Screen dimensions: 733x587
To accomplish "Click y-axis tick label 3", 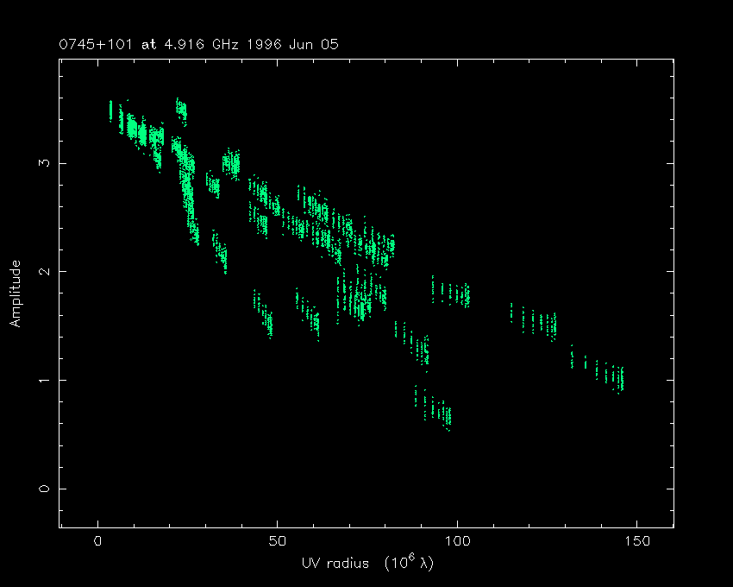I will tap(43, 162).
